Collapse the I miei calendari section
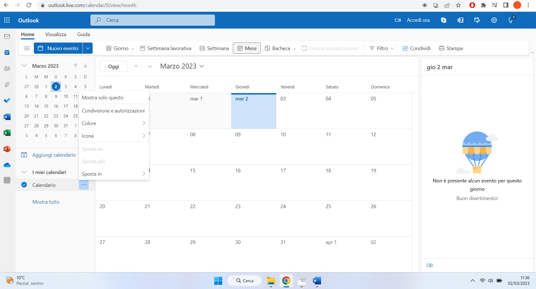Image resolution: width=536 pixels, height=289 pixels. click(24, 172)
